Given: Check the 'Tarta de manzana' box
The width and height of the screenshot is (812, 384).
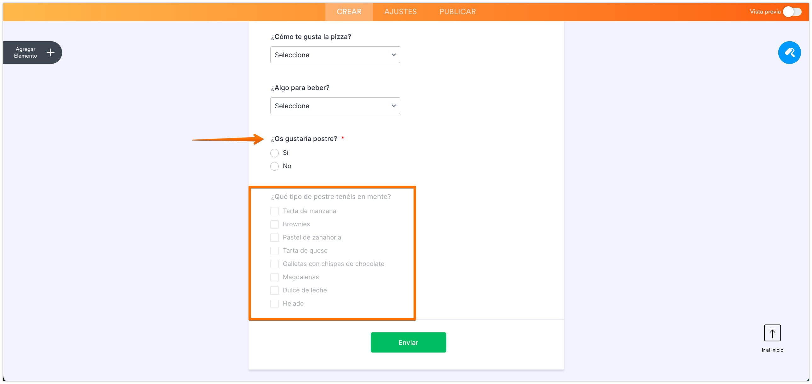Looking at the screenshot, I should 274,211.
